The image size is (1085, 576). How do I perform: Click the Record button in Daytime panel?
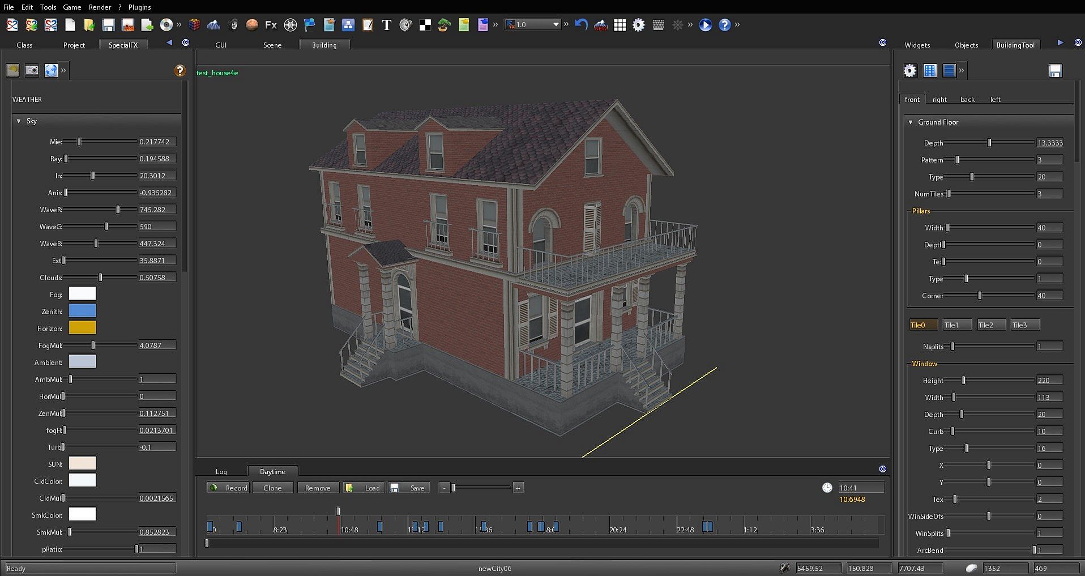pos(229,488)
